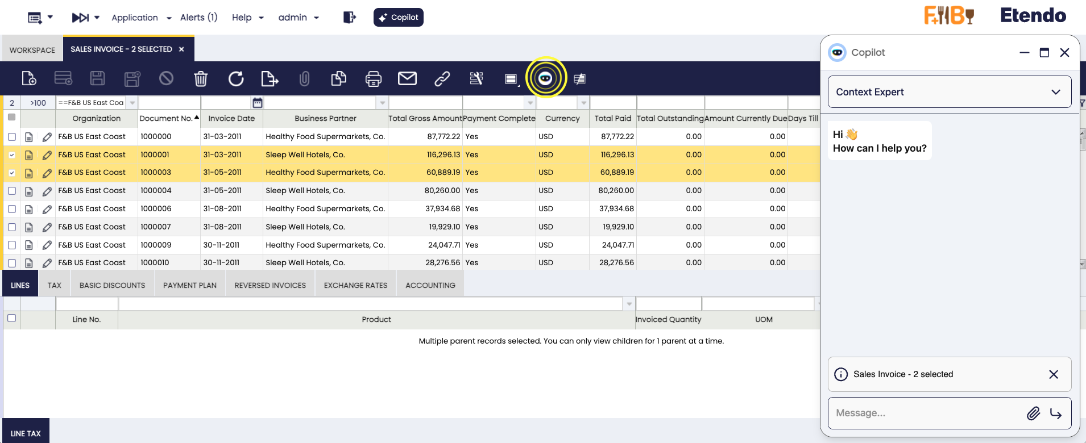Open the Tax subtab
The image size is (1086, 443).
tap(55, 285)
